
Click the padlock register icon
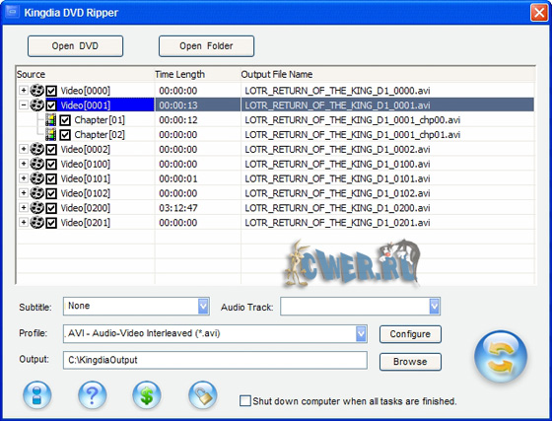click(203, 395)
